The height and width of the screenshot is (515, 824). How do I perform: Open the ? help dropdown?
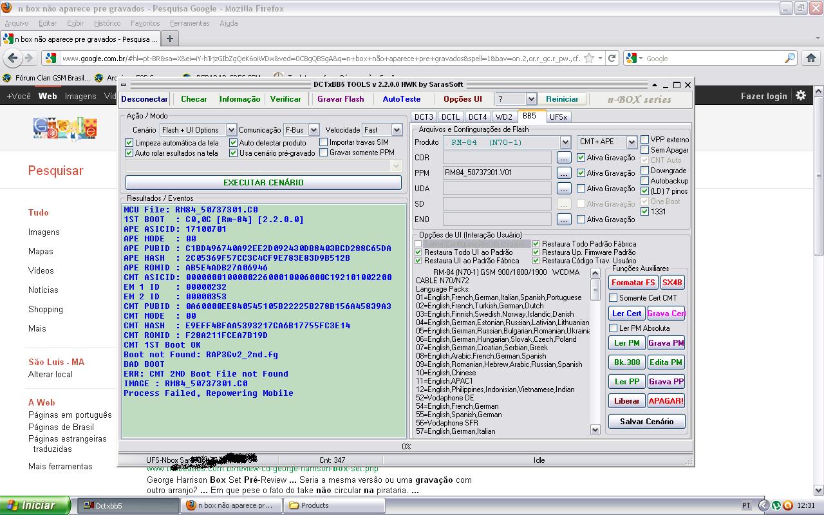pos(531,99)
